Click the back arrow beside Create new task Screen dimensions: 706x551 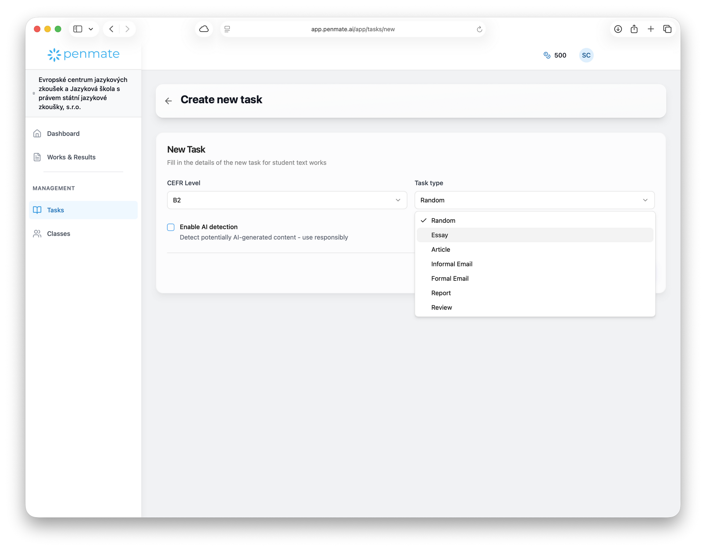click(168, 101)
